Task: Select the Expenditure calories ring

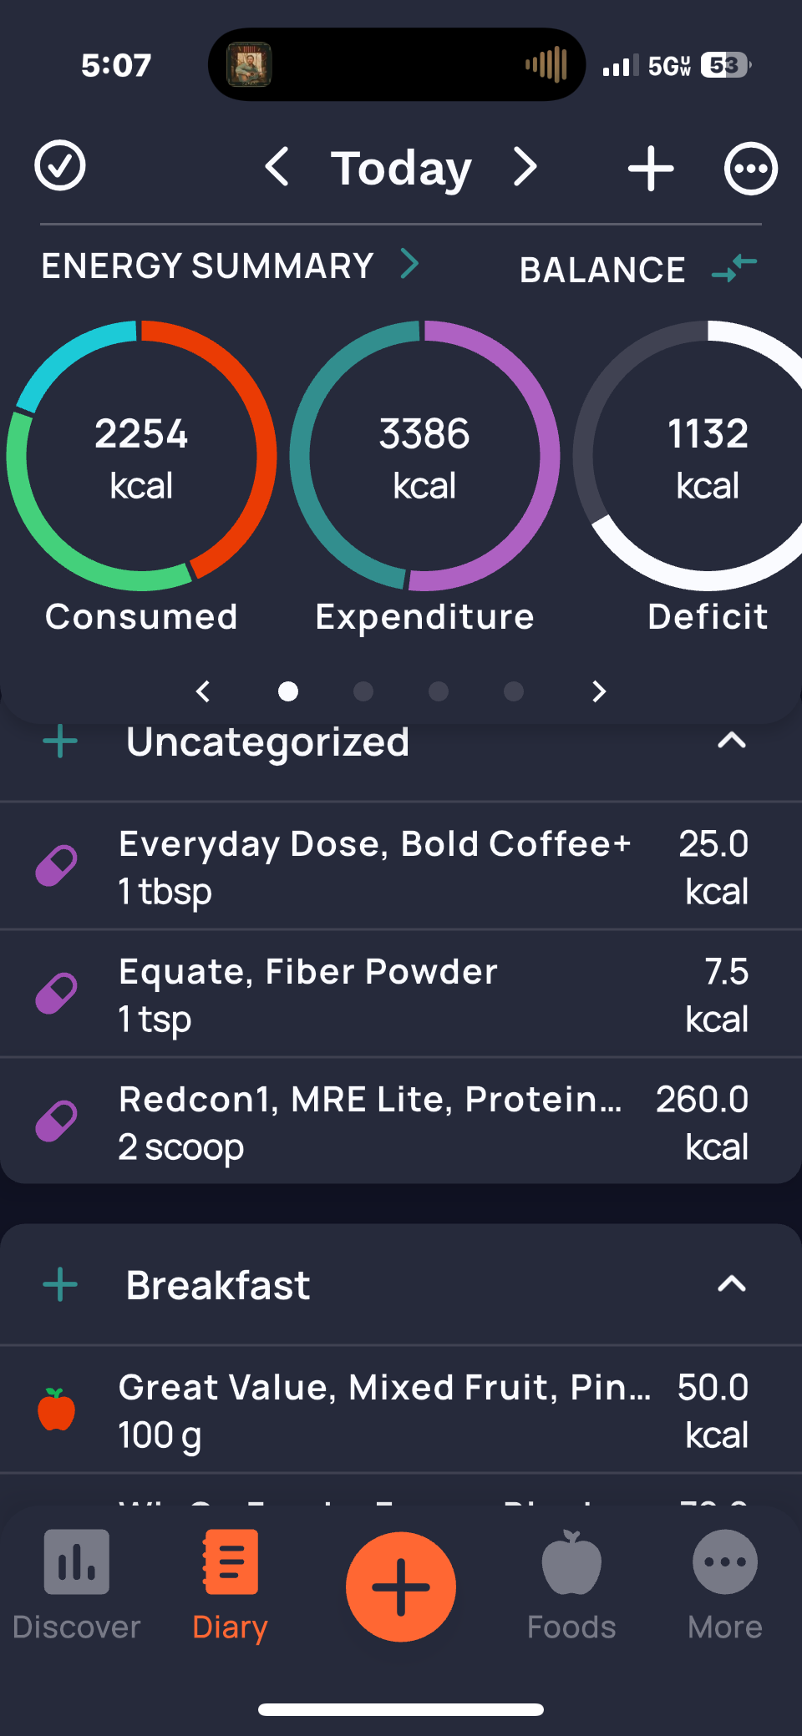Action: tap(424, 456)
